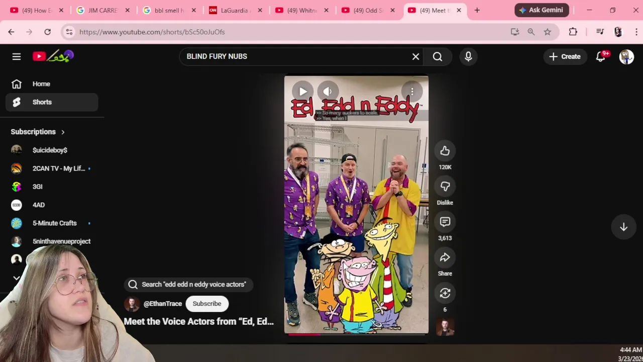Open the media control icon
643x362 pixels.
pos(600,32)
